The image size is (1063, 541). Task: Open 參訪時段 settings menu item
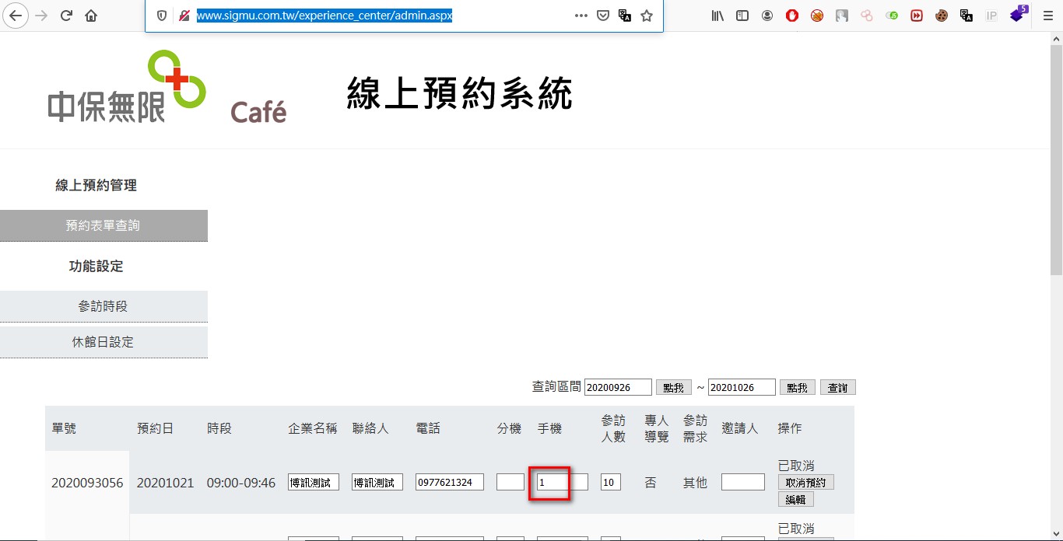click(103, 306)
